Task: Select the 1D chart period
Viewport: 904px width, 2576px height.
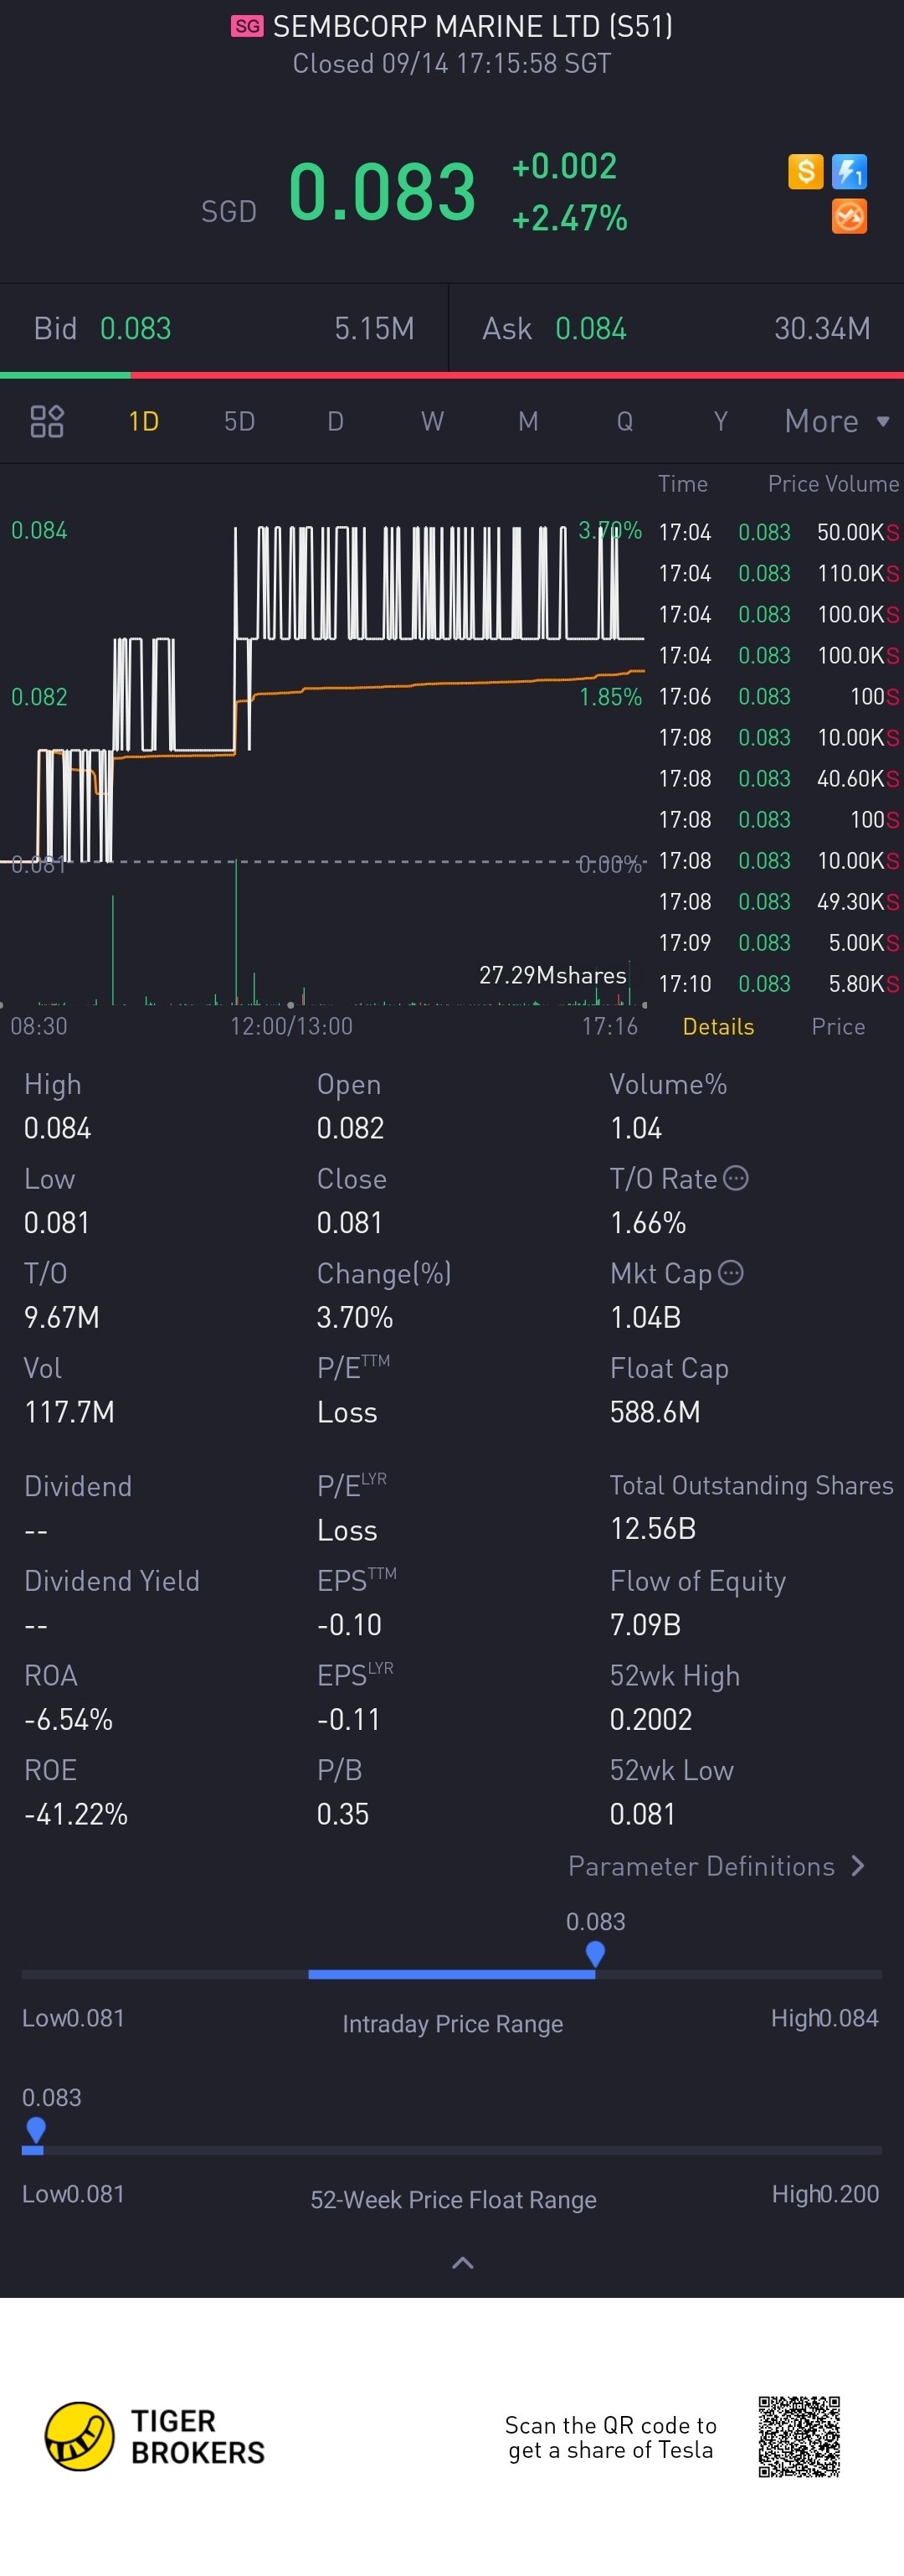Action: (144, 421)
